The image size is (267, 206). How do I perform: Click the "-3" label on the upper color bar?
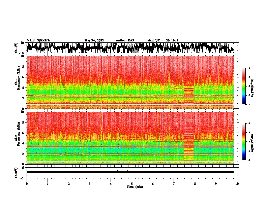pos(249,68)
